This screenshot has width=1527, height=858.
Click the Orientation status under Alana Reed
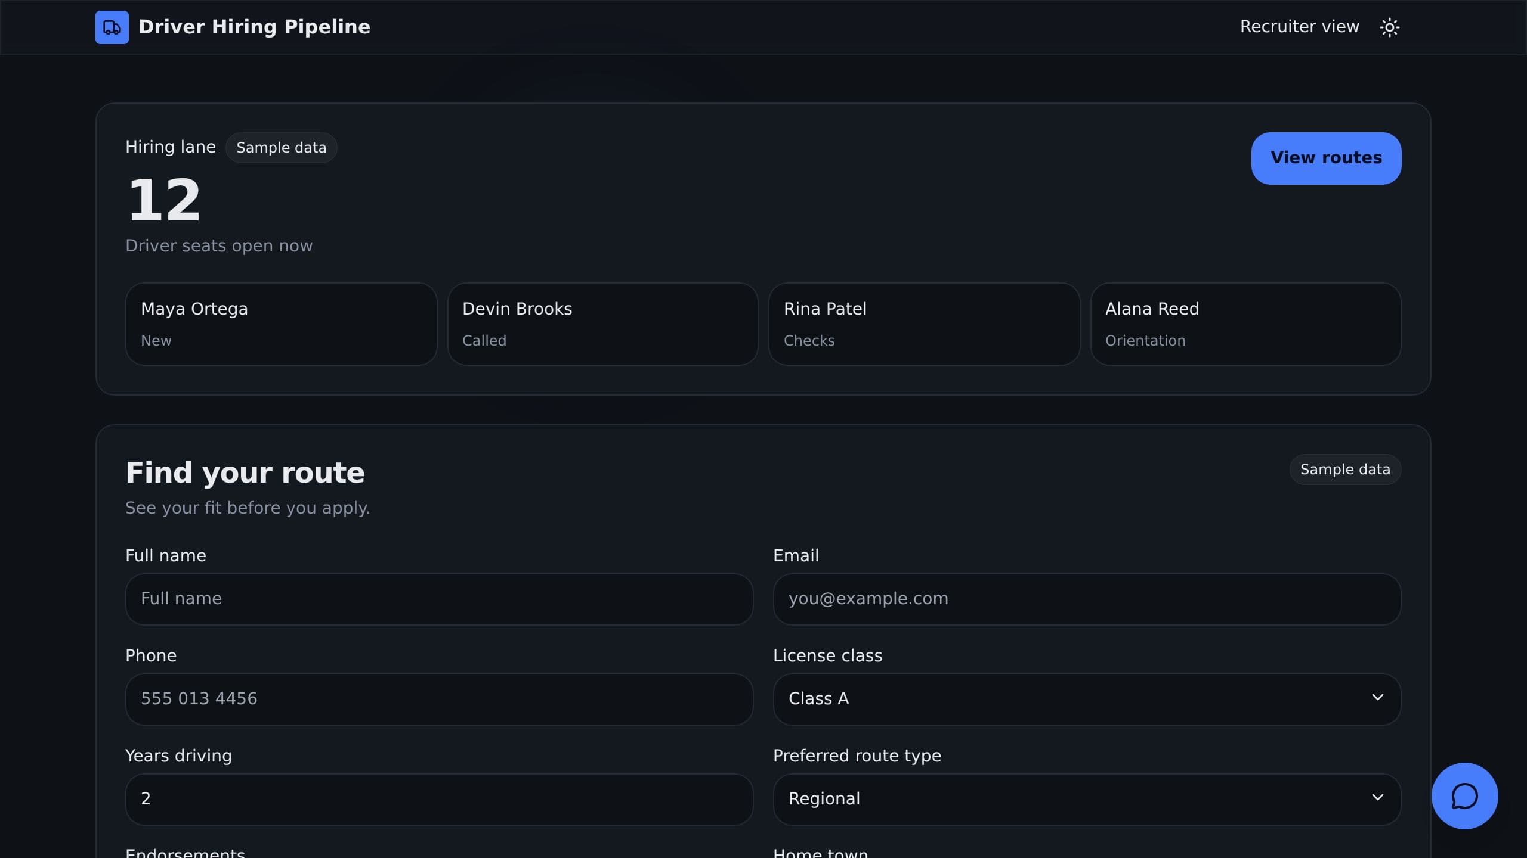pyautogui.click(x=1145, y=341)
